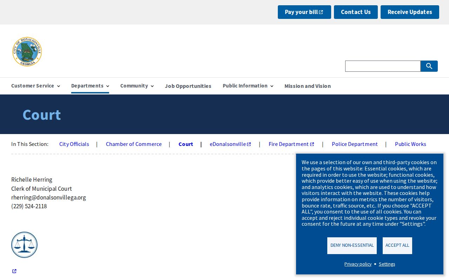Open the Chamber of Commerce link
Viewport: 449px width, 280px height.
coord(134,144)
